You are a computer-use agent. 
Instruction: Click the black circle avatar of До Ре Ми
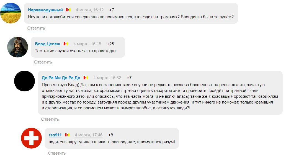[x=24, y=81]
